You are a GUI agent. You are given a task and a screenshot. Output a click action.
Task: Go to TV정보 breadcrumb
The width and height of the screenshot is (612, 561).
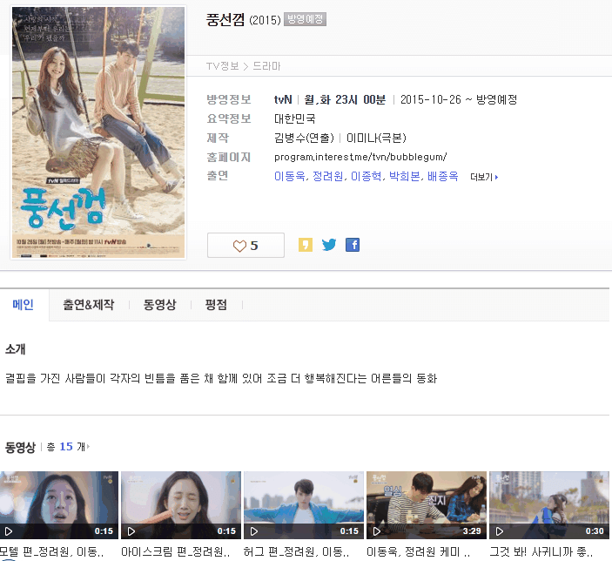point(223,66)
